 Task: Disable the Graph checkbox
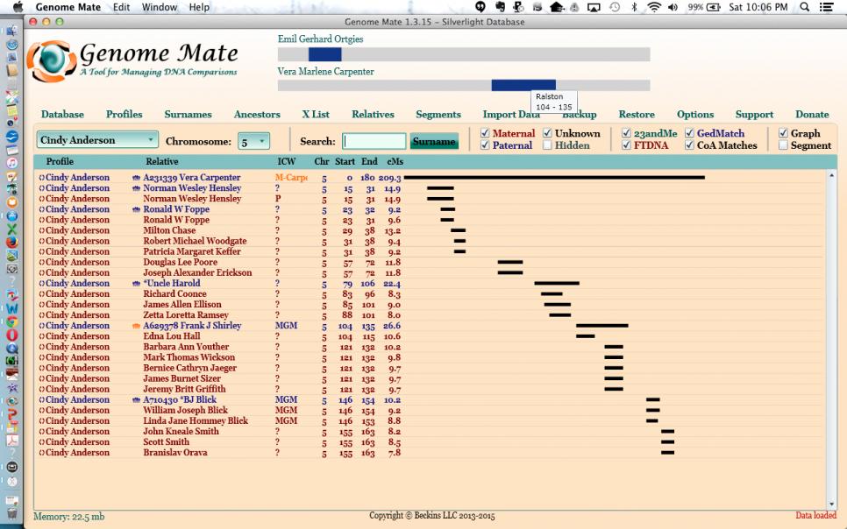pos(783,133)
